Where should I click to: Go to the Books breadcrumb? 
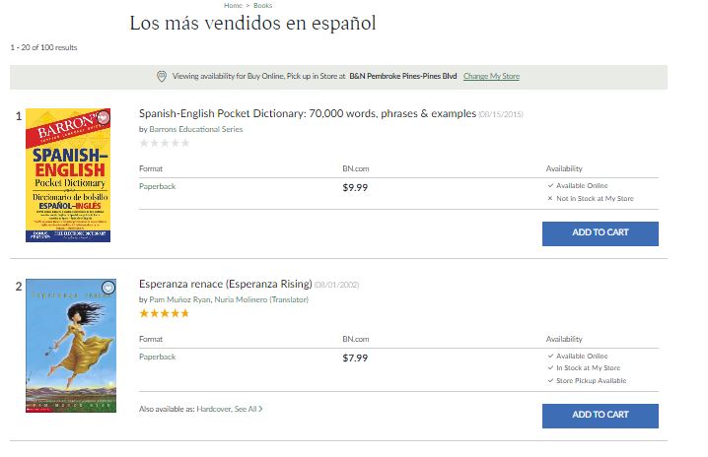pos(263,6)
